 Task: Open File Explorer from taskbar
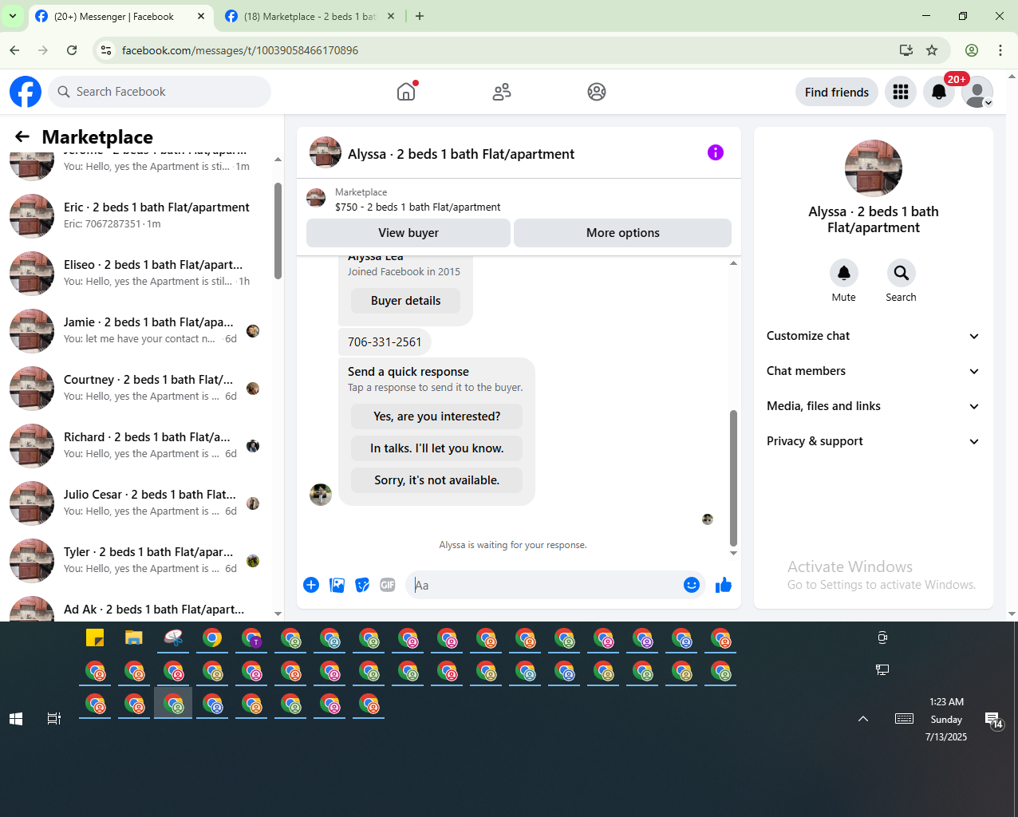point(133,637)
